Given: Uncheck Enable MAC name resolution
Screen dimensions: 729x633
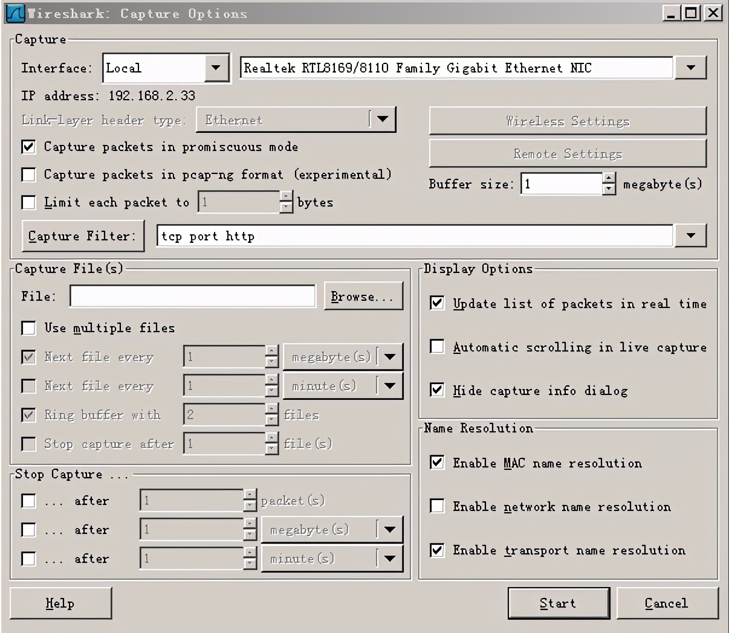Looking at the screenshot, I should click(437, 463).
